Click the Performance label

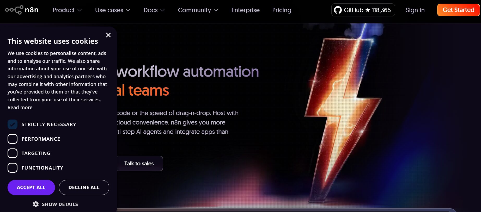coord(41,139)
